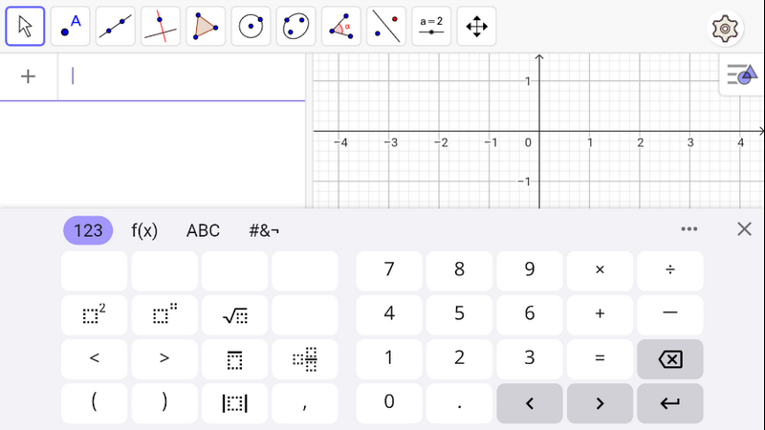Open the settings gear menu
This screenshot has width=765, height=430.
point(727,29)
